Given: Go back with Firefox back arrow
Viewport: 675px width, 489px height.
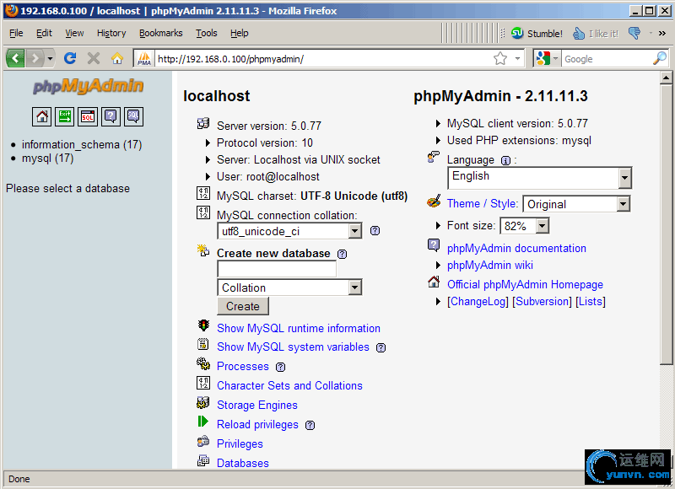Looking at the screenshot, I should click(15, 57).
